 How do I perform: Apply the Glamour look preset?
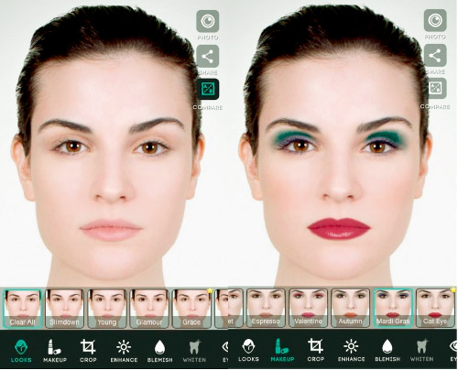pos(149,309)
